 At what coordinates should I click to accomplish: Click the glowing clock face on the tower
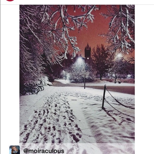tap(88, 58)
